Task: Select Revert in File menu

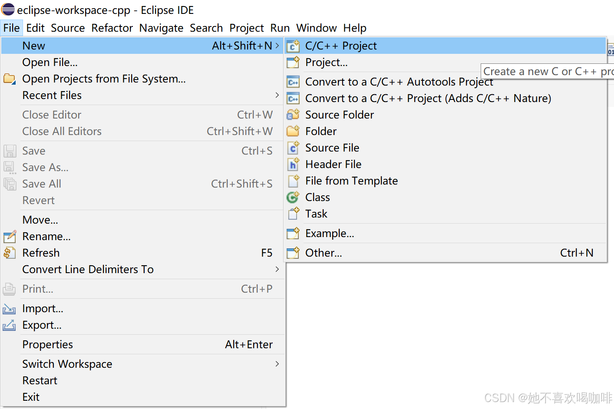Action: [x=143, y=200]
